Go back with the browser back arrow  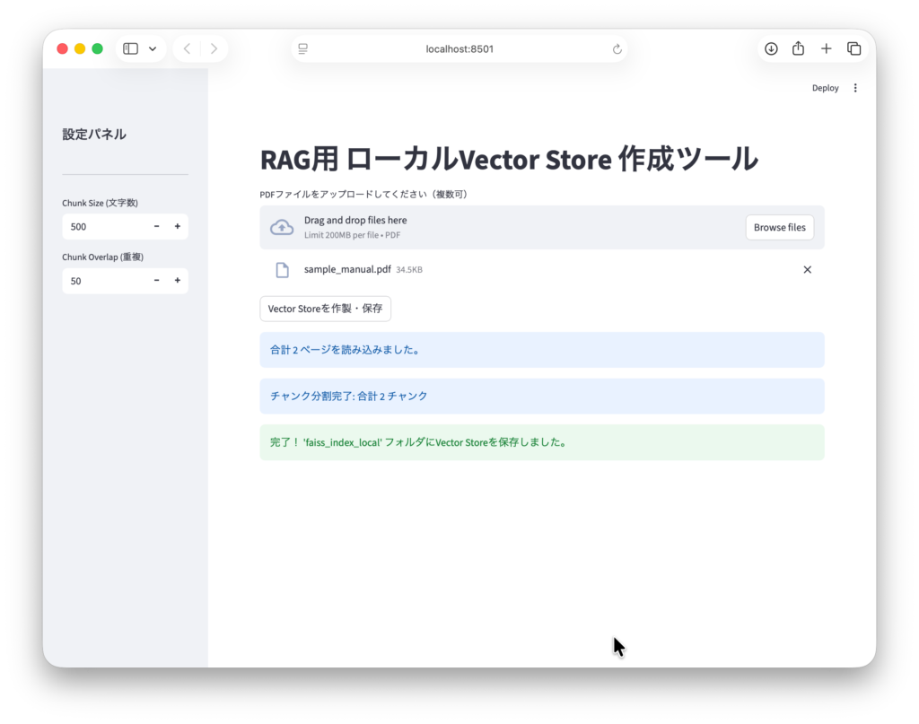click(x=187, y=48)
